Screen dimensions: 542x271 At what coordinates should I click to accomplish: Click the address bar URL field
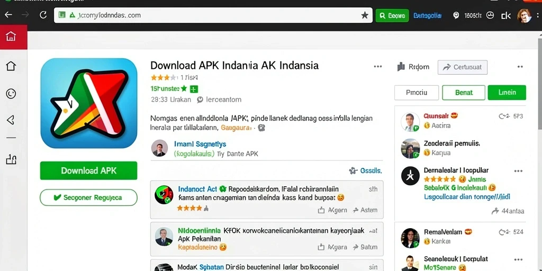click(213, 15)
